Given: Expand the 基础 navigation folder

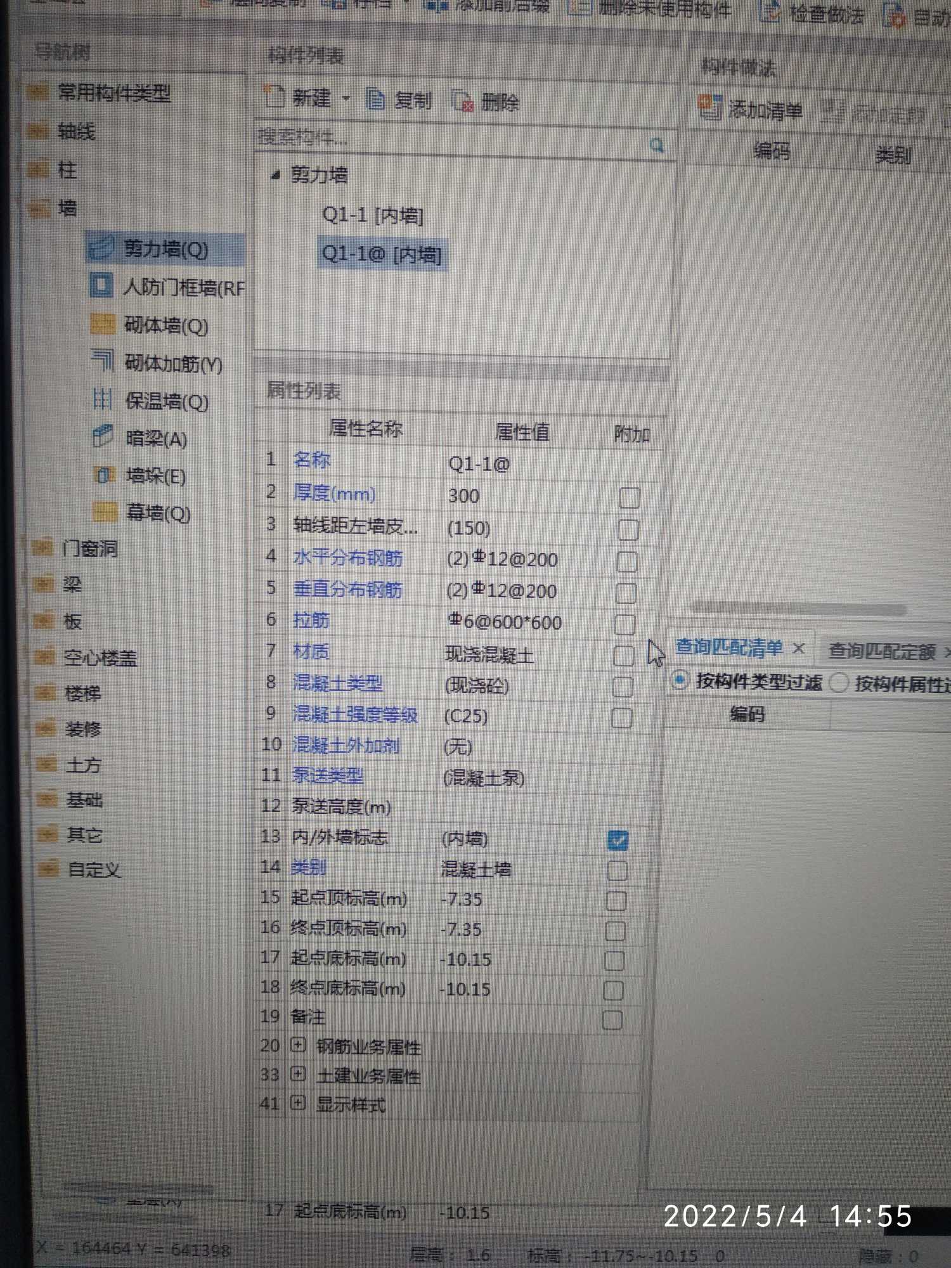Looking at the screenshot, I should click(47, 799).
